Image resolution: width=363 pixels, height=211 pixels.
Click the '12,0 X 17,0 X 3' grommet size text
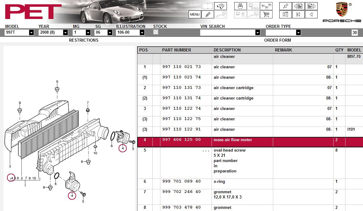click(227, 197)
